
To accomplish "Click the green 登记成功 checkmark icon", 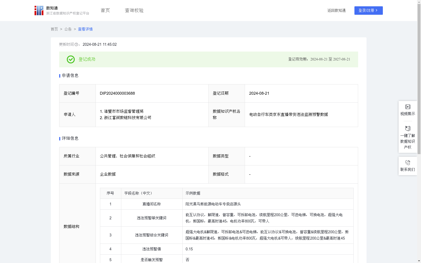I will tap(71, 59).
